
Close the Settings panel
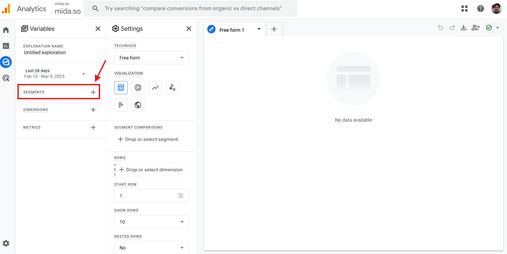point(189,29)
